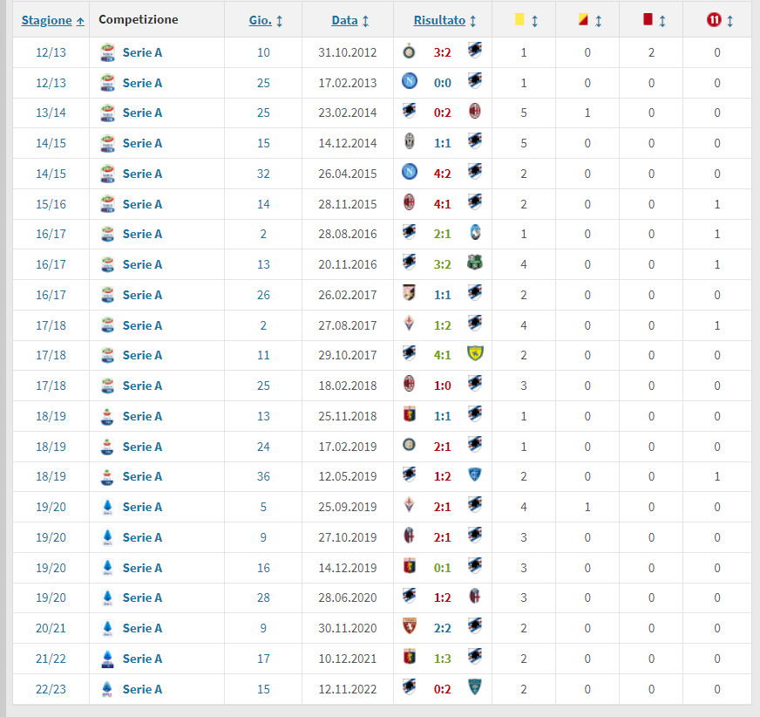Click the Chievo crest in the 29.10.2017 match
Screen dimensions: 760x717
475,354
